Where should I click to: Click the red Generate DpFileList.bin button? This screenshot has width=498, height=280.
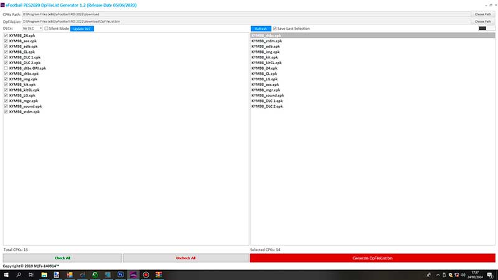372,258
